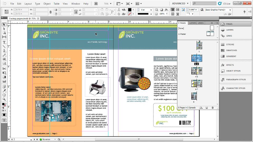Open Basic Graphics Frame style dropdown
Screen dimensions: 253x142
coord(230,10)
